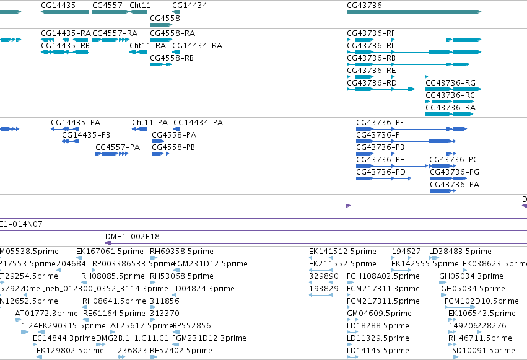The height and width of the screenshot is (360, 527).
Task: Click the CG43736-RI transcript label
Action: click(x=370, y=46)
